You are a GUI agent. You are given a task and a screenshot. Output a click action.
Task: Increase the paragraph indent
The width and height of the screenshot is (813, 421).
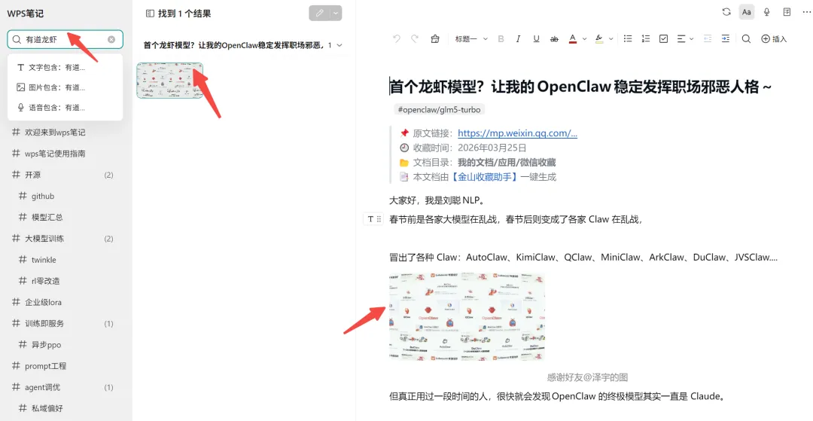pos(726,39)
